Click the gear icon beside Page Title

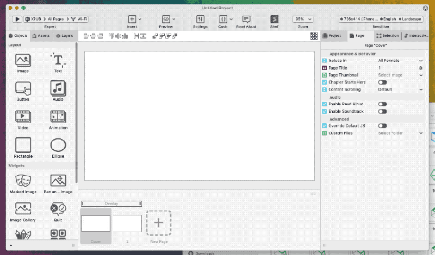[x=420, y=68]
